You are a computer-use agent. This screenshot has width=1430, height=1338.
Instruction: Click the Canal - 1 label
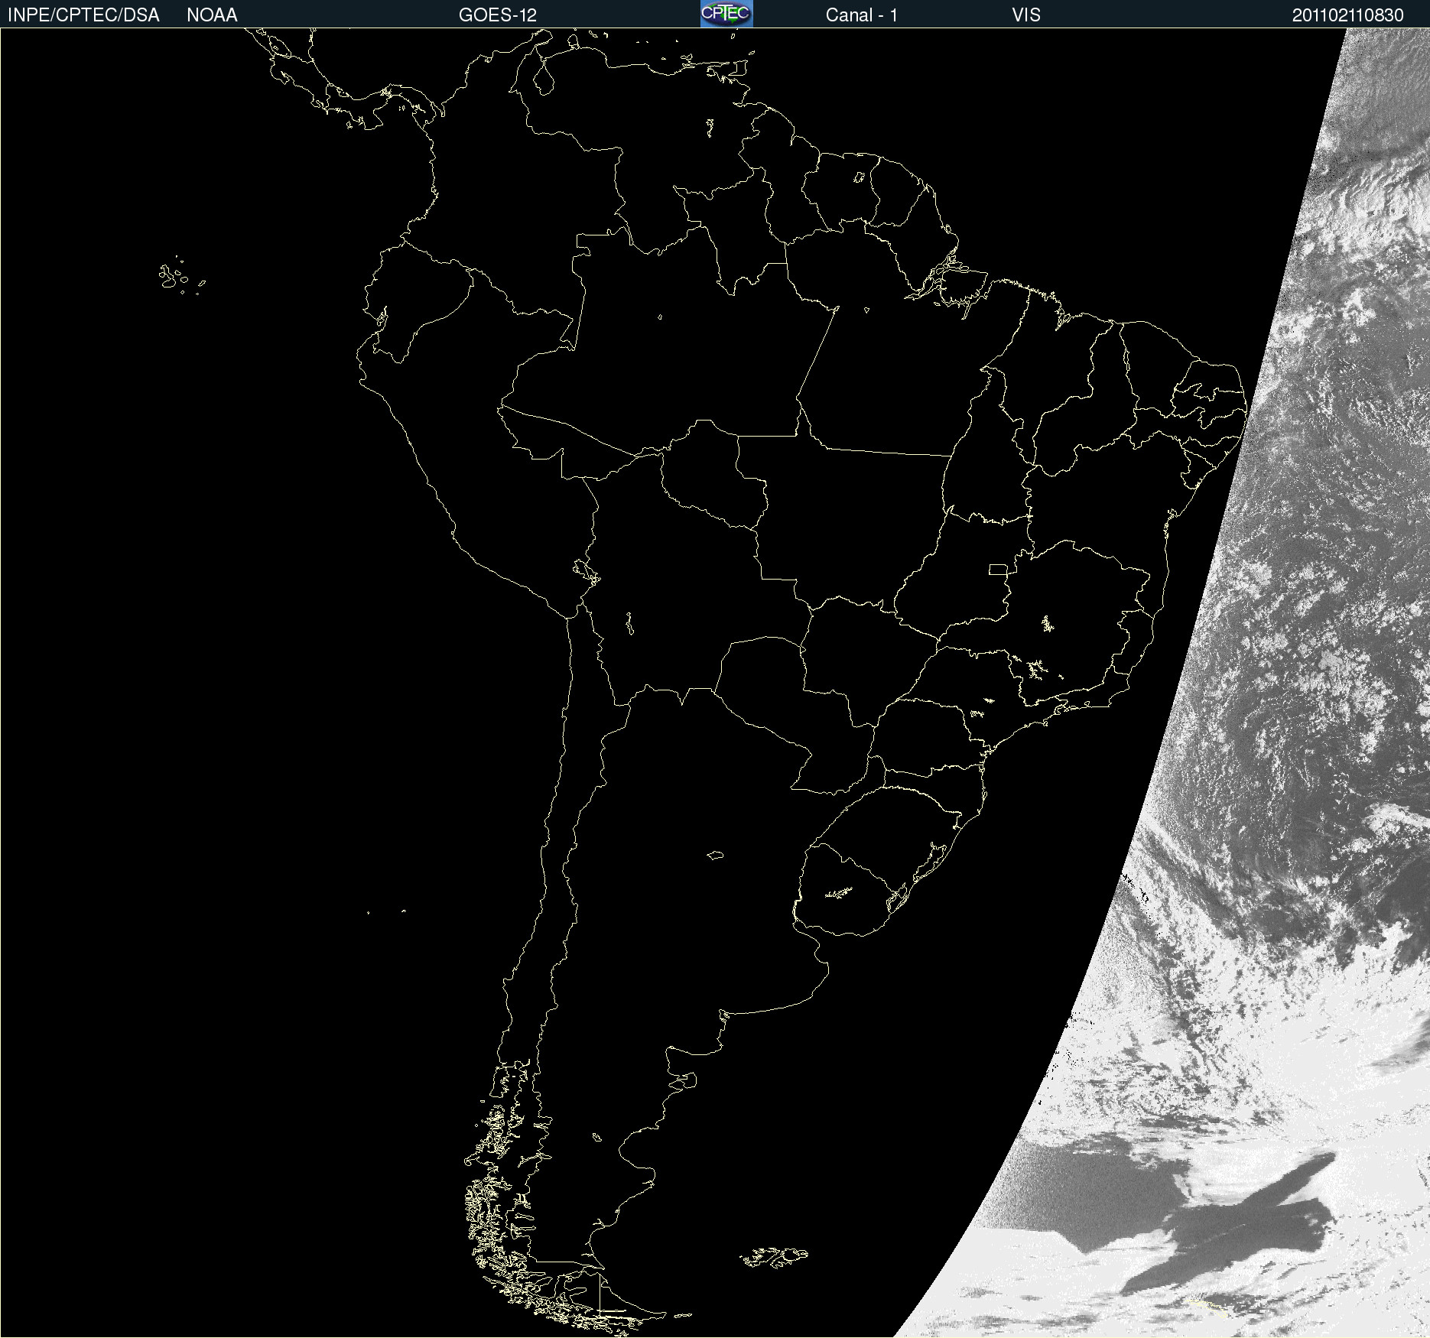862,15
